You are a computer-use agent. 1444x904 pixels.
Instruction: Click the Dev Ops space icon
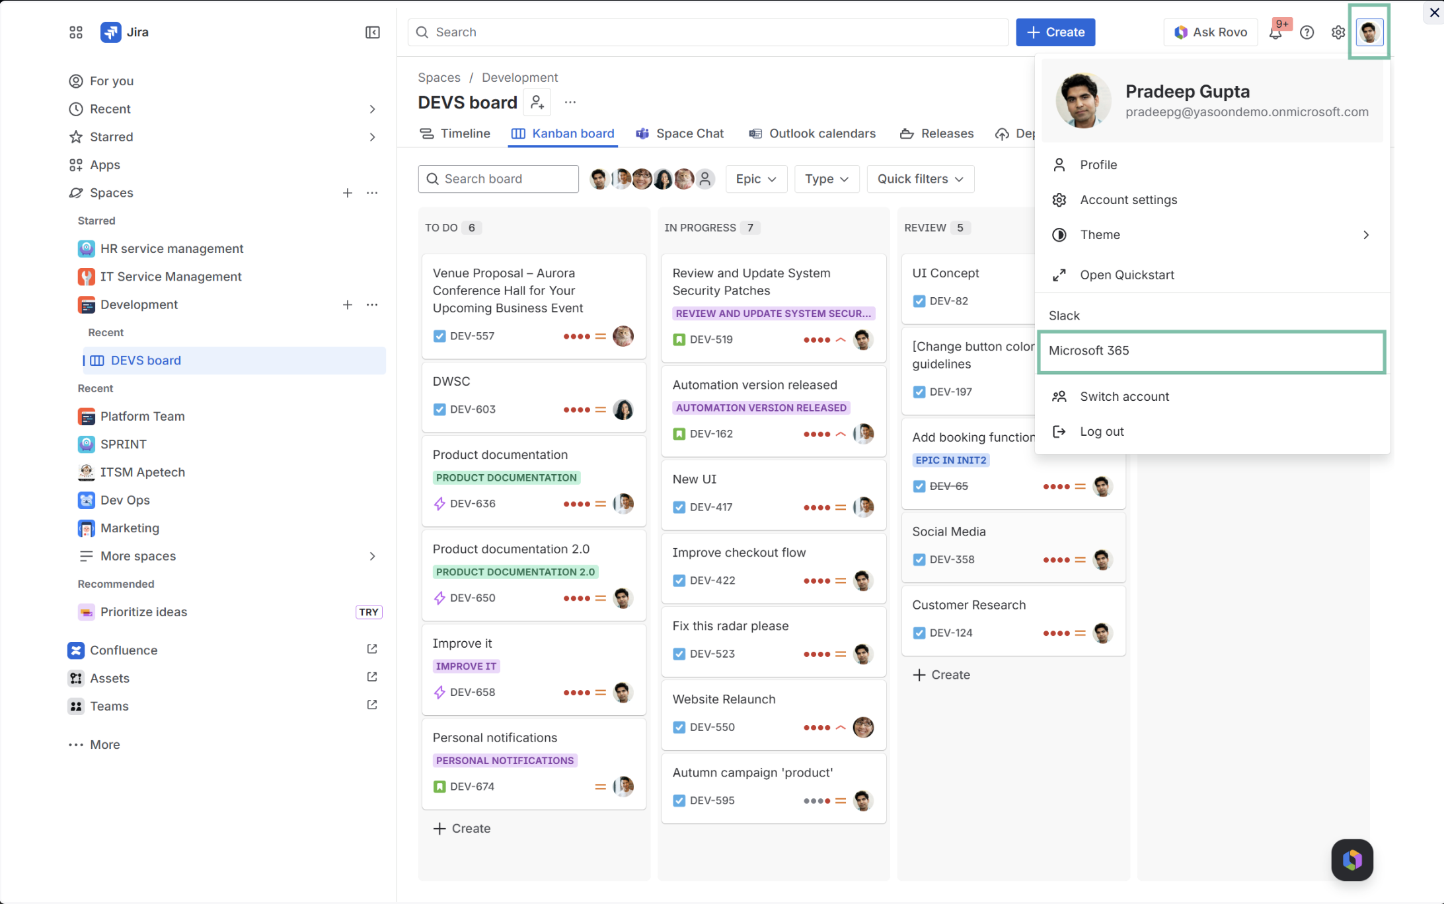(86, 501)
